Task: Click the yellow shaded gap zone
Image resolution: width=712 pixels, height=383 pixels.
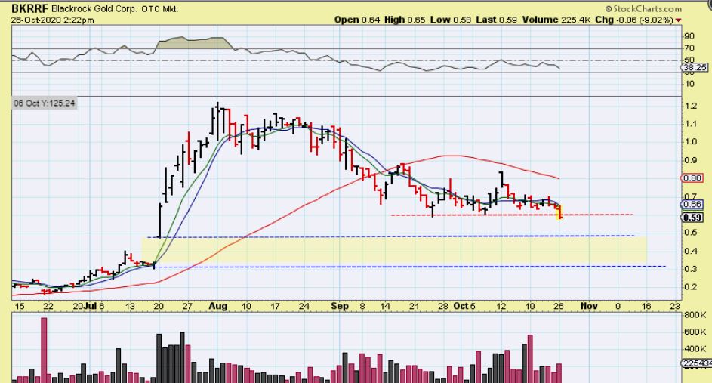Action: click(394, 252)
